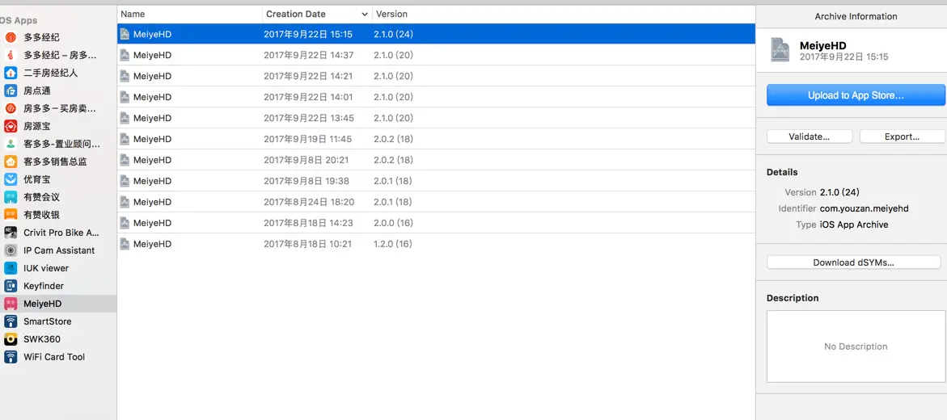
Task: Click the 客多多销售总监 app icon
Action: pos(11,162)
